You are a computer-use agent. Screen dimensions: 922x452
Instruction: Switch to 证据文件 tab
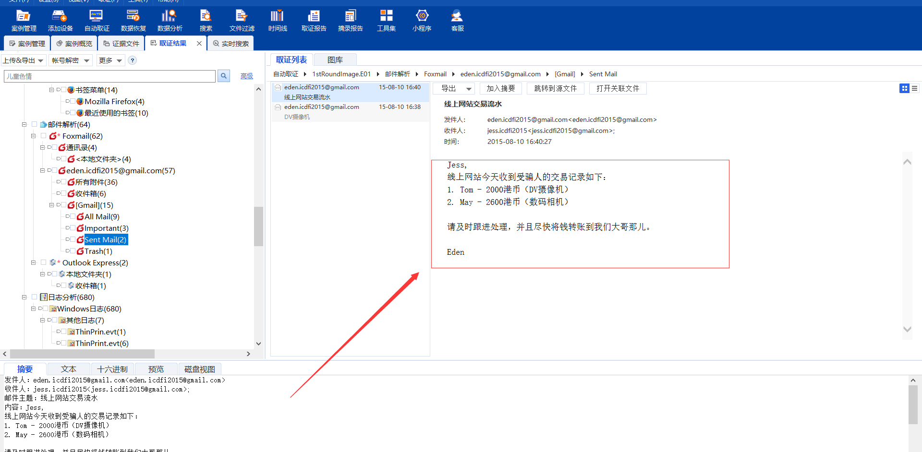point(121,43)
